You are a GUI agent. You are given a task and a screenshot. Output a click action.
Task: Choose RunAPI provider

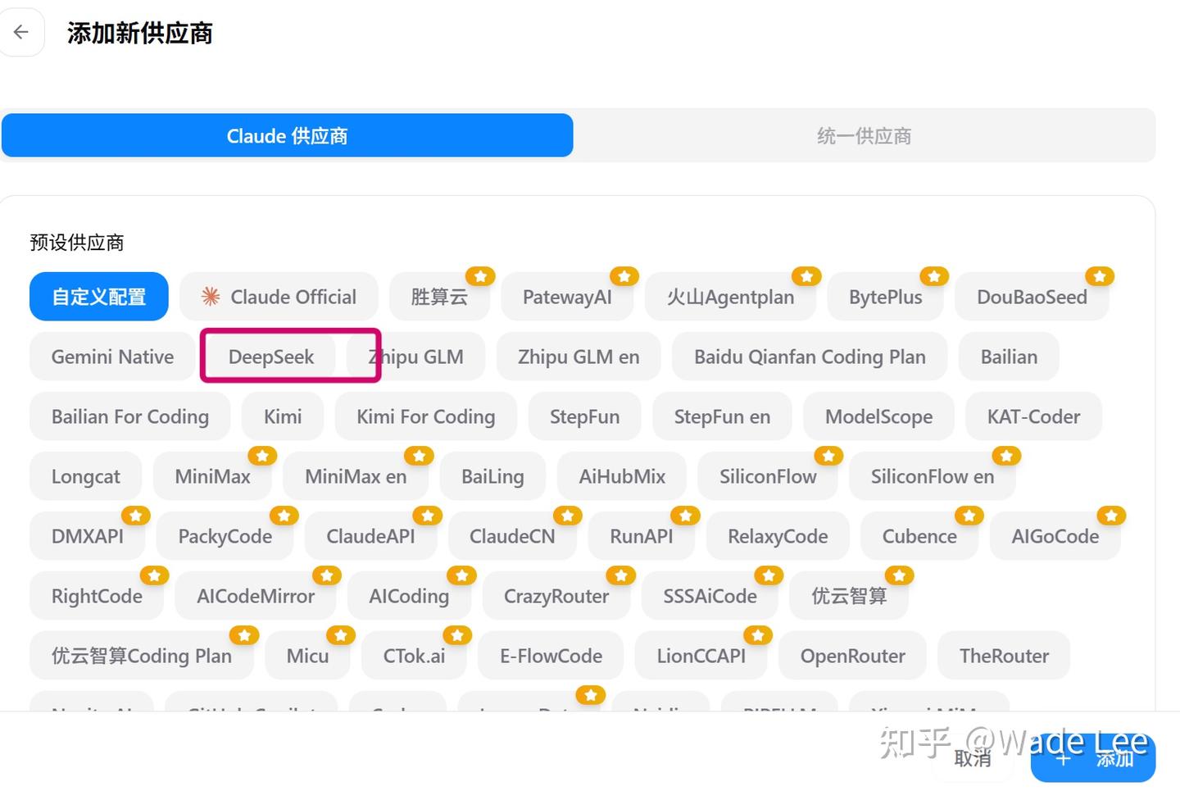click(641, 536)
